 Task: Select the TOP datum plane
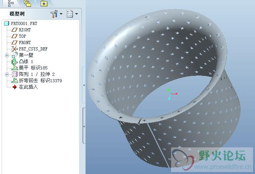pos(22,36)
